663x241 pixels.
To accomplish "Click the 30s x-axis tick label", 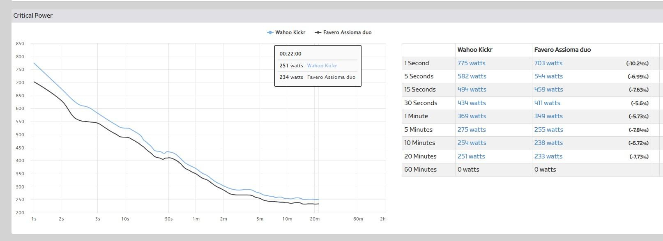I will point(168,219).
